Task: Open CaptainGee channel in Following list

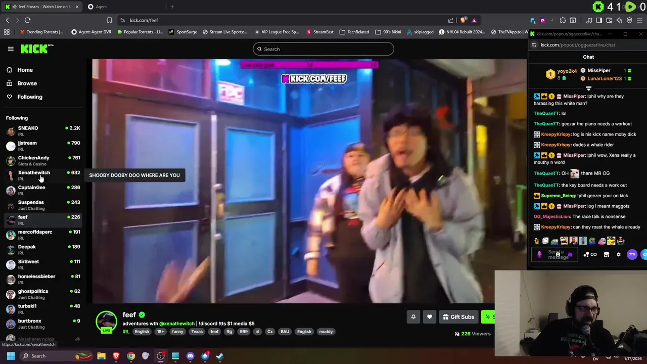Action: (x=43, y=190)
